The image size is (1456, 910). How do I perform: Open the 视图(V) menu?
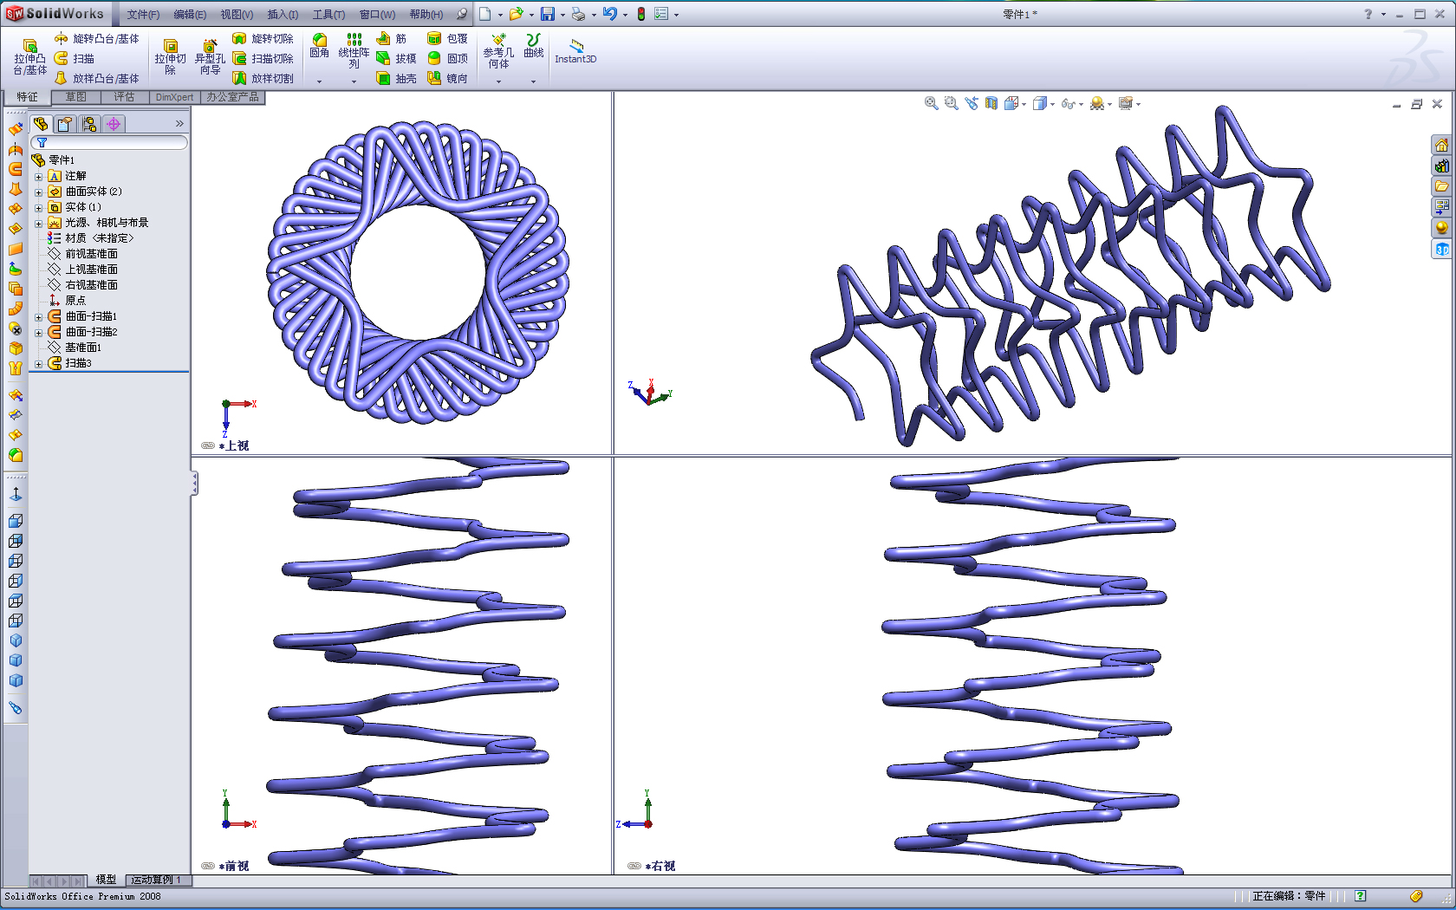237,15
